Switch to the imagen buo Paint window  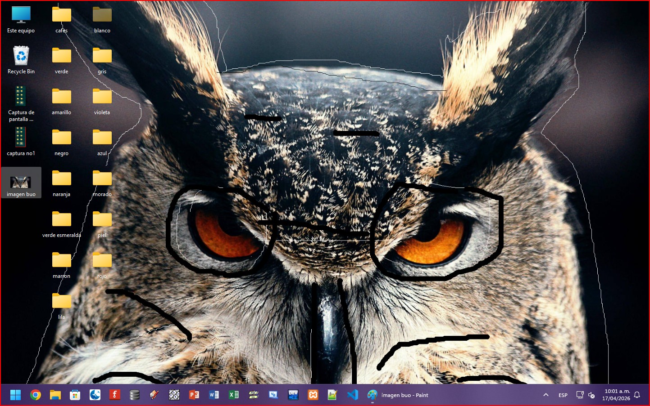coord(398,395)
